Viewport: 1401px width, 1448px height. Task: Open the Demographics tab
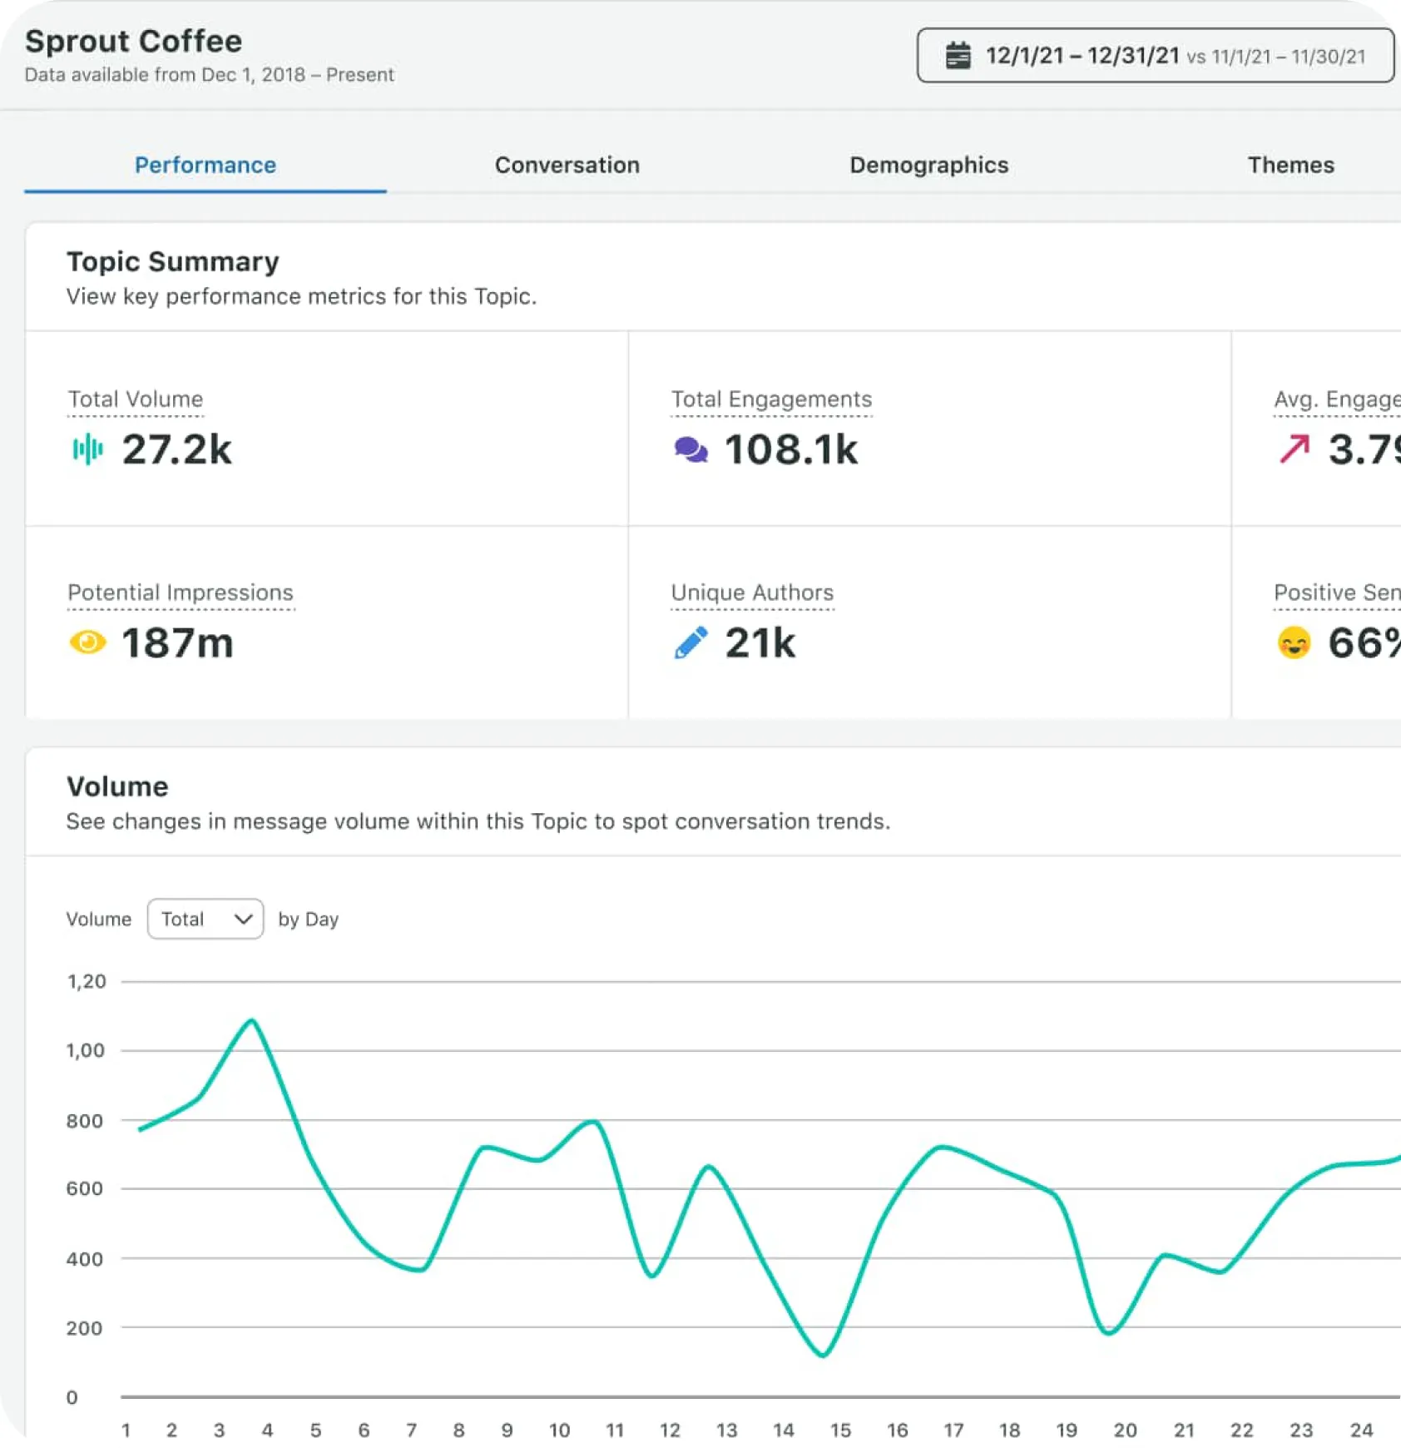(928, 165)
